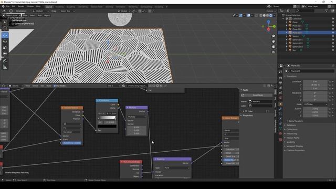Toggle the Color checkbox in Node sidebar
Screen dimensions: 336x189
(246, 111)
